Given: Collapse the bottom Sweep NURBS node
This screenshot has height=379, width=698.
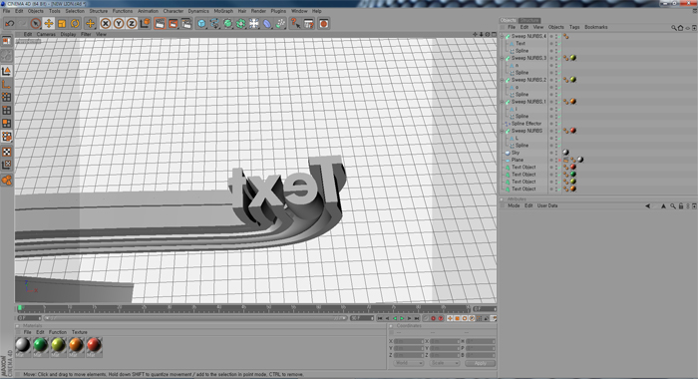Looking at the screenshot, I should coord(503,131).
